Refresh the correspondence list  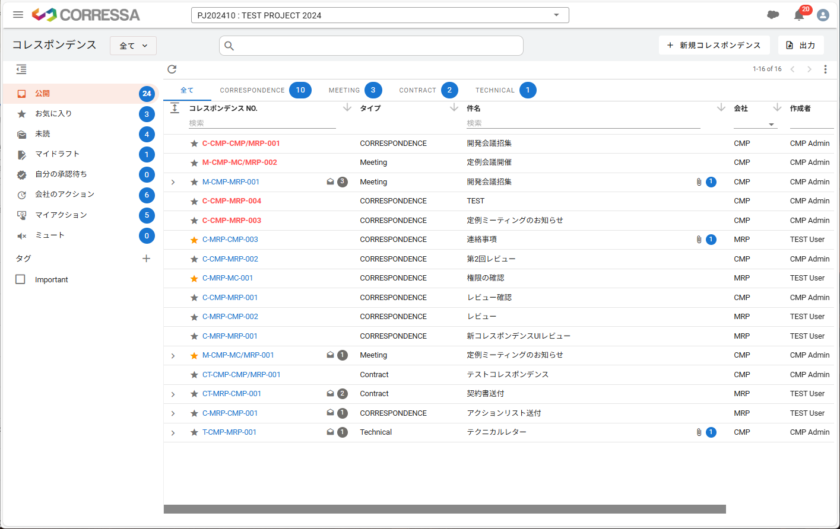(x=172, y=69)
